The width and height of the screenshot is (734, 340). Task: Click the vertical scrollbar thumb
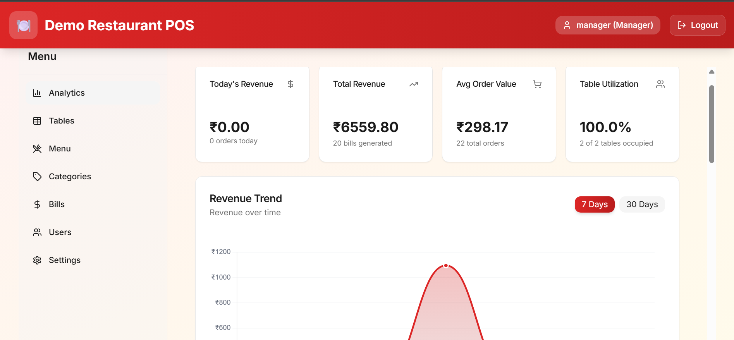[712, 124]
